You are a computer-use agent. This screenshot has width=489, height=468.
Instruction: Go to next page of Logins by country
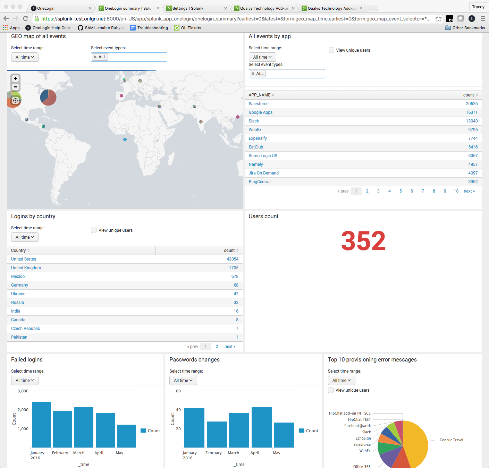tap(230, 346)
